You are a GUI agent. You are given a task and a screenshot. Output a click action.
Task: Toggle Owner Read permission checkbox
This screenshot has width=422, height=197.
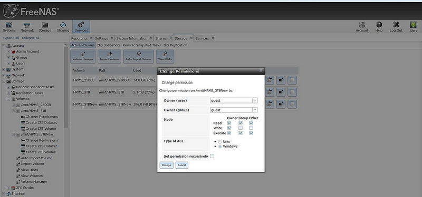point(229,123)
